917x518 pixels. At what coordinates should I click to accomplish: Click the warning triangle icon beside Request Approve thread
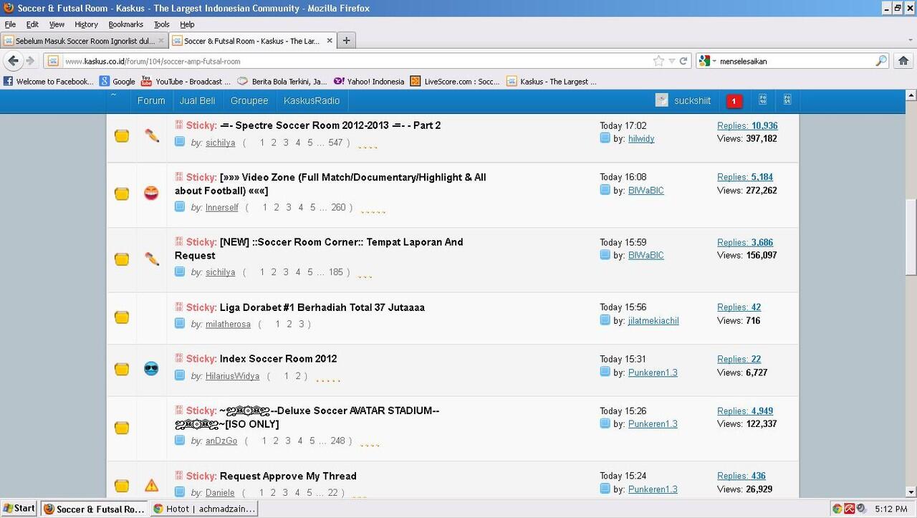[152, 486]
